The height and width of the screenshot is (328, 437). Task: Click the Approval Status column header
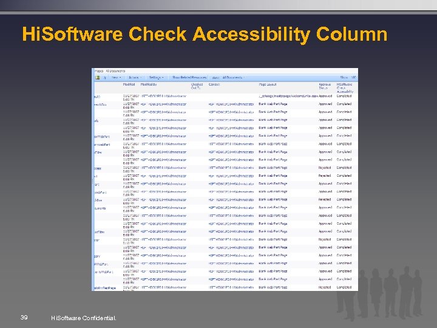[325, 86]
